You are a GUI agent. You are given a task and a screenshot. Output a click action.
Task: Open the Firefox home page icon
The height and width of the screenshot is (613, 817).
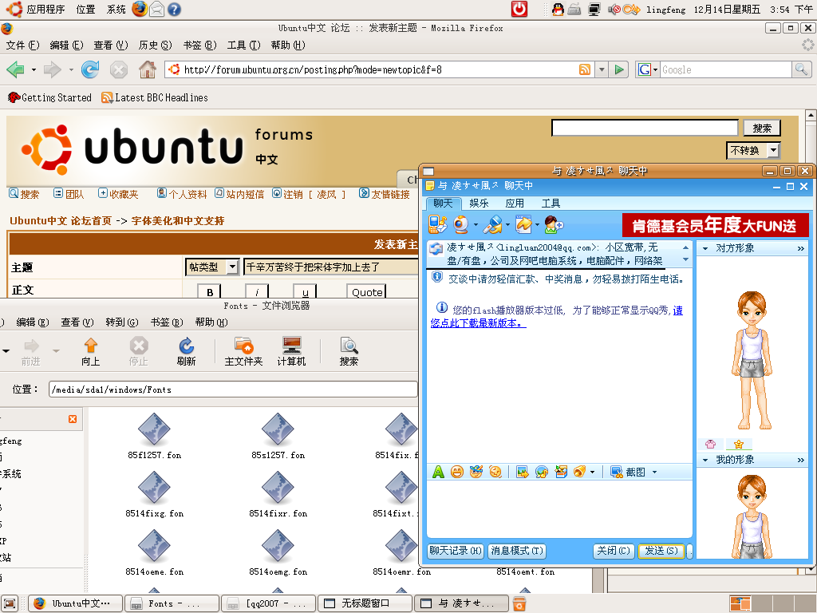(x=148, y=69)
